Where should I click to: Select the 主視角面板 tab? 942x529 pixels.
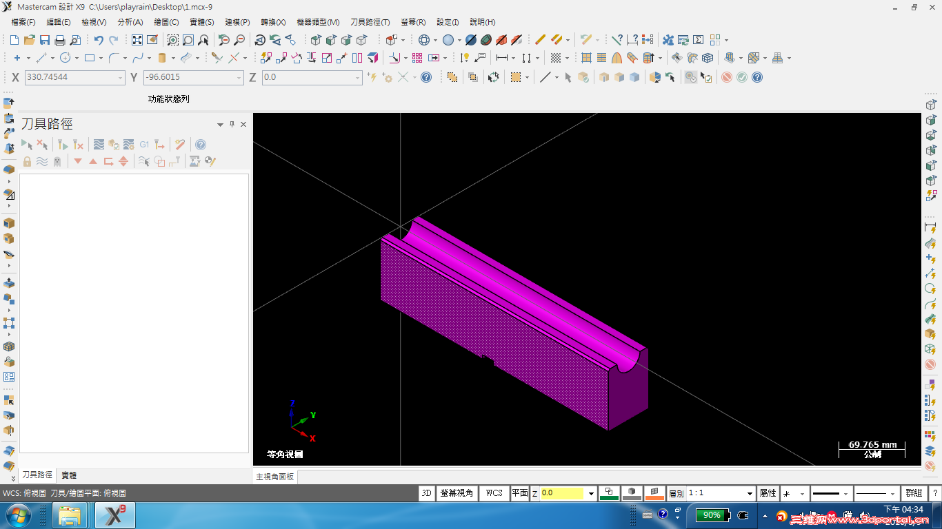[x=275, y=477]
